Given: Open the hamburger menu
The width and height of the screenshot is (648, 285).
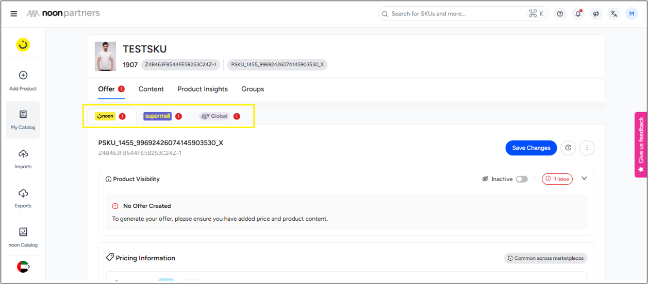Looking at the screenshot, I should coord(14,14).
